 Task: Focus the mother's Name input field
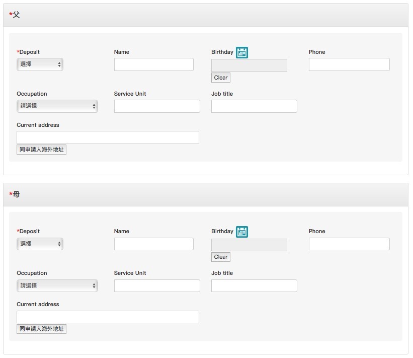click(x=153, y=244)
